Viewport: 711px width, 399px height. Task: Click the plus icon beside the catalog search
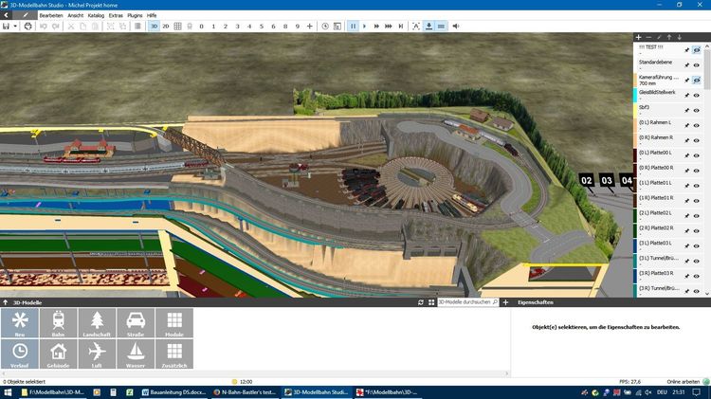(505, 302)
